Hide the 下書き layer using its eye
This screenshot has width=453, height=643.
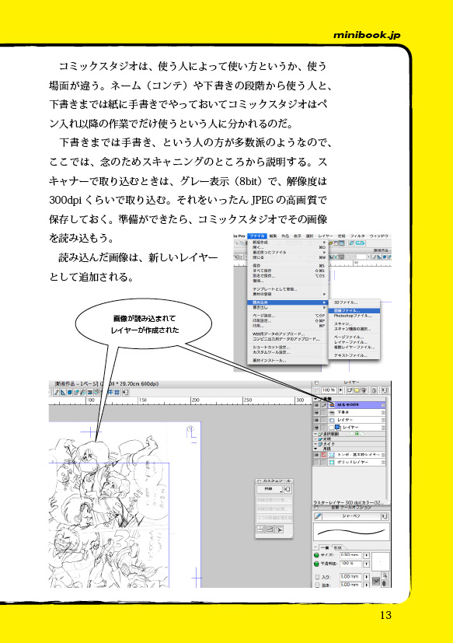pos(316,413)
